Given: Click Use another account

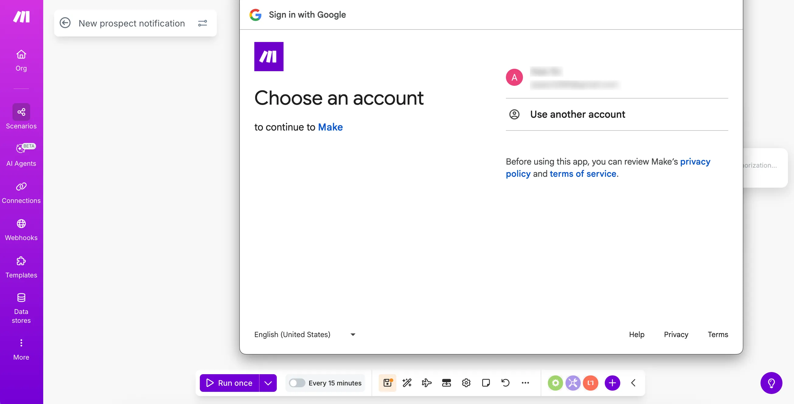Looking at the screenshot, I should pos(617,114).
